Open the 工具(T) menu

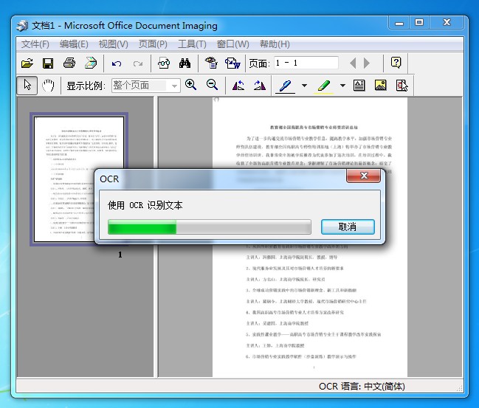tap(192, 44)
